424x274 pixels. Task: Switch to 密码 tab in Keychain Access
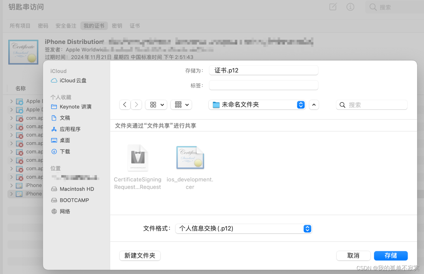pyautogui.click(x=43, y=26)
